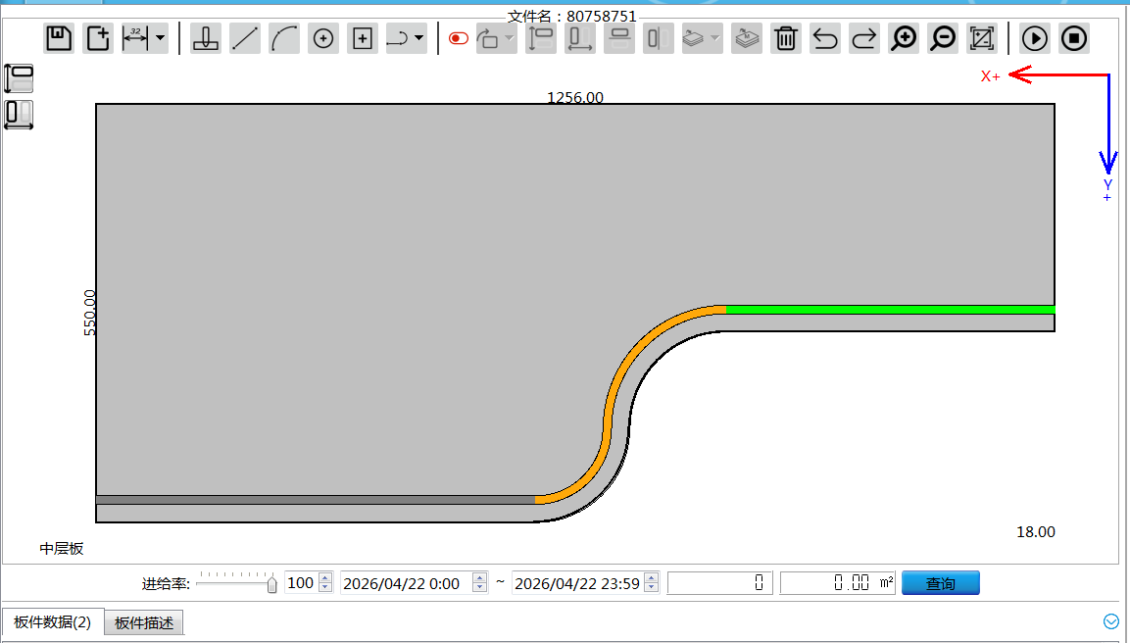Start simulation with the play button

[x=1035, y=38]
